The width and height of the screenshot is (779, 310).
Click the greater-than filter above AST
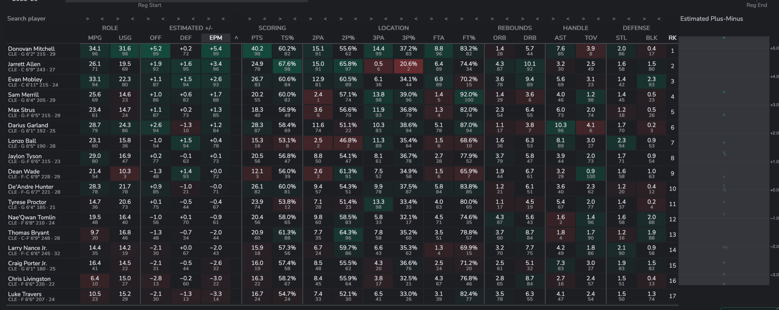pyautogui.click(x=553, y=19)
